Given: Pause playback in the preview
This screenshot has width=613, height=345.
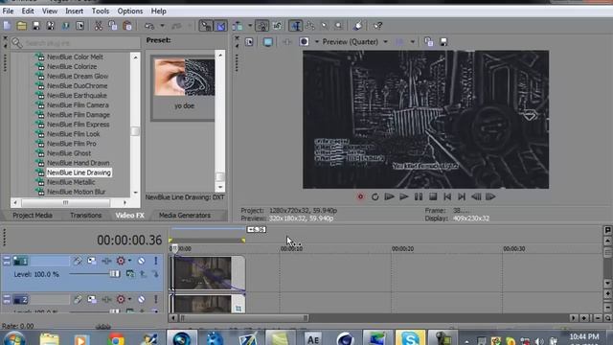Looking at the screenshot, I should [x=419, y=196].
